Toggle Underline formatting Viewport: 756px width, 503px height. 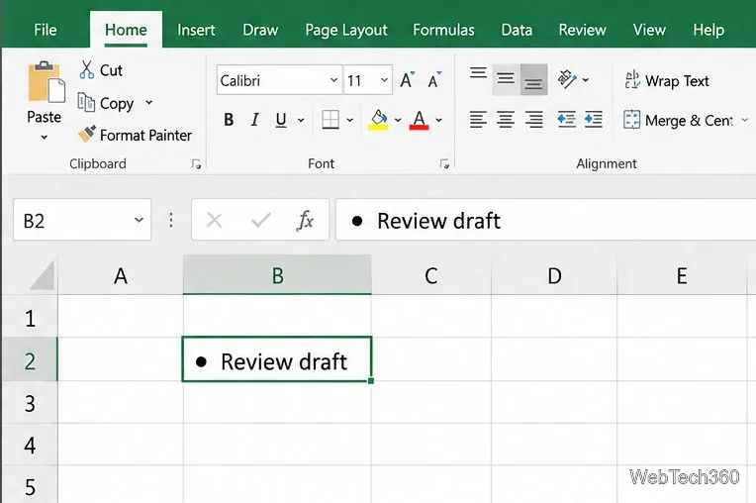click(281, 120)
